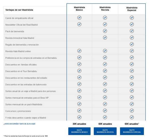
Task: Click Revista checkmark for Sorteo mensual pack Madridista
Action: click(x=105, y=104)
